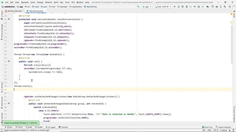Click the gutter icon beside public void run()
236x132 pixels.
point(9,61)
